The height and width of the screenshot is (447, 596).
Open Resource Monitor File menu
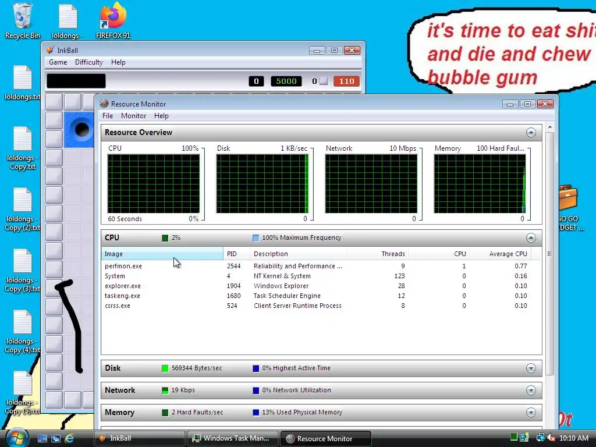click(108, 116)
